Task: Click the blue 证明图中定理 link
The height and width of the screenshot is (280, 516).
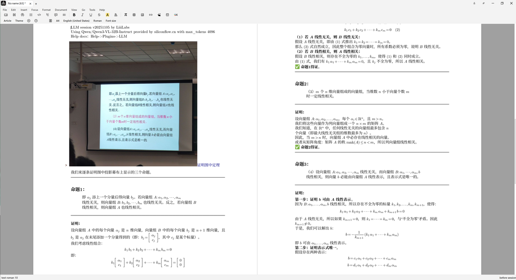Action: click(208, 165)
